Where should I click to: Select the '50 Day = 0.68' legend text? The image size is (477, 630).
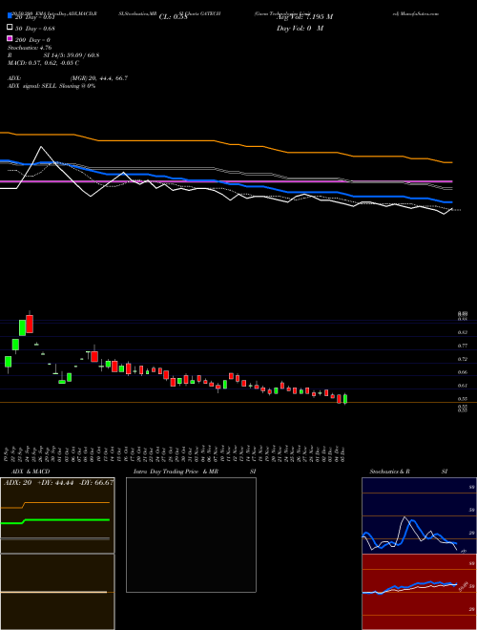(35, 29)
